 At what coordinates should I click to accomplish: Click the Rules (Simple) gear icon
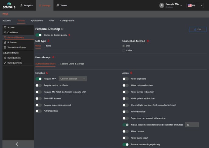point(5,58)
